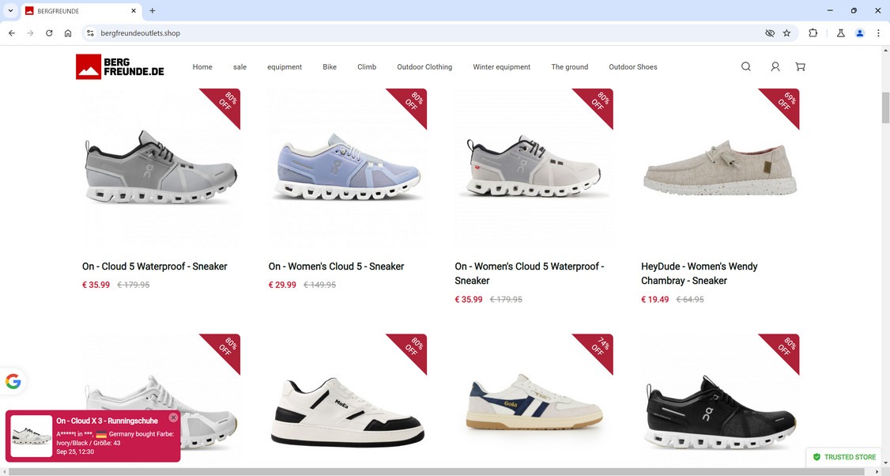Click the On - Cloud X 3 - Runningschuhe notification title
The height and width of the screenshot is (476, 890).
pyautogui.click(x=107, y=421)
